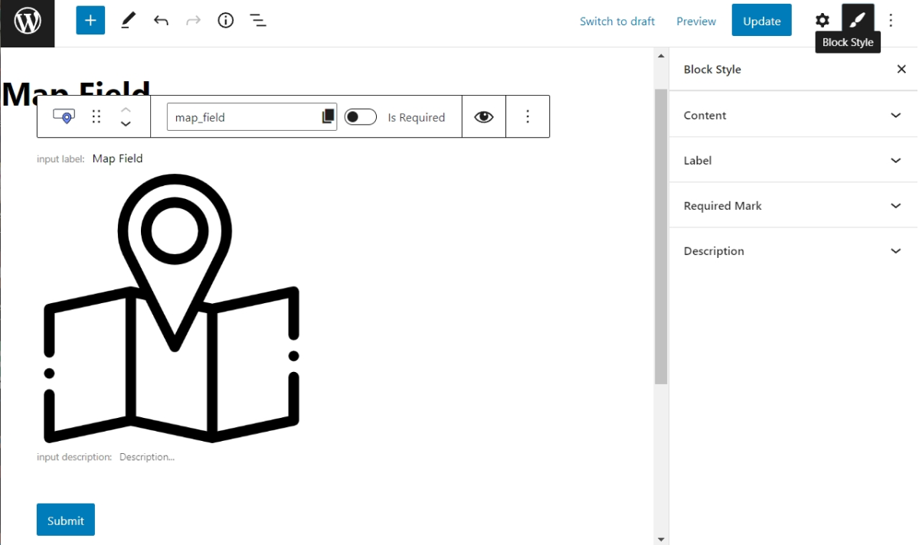Select the pencil Tools icon
This screenshot has height=545, width=919.
[x=128, y=21]
